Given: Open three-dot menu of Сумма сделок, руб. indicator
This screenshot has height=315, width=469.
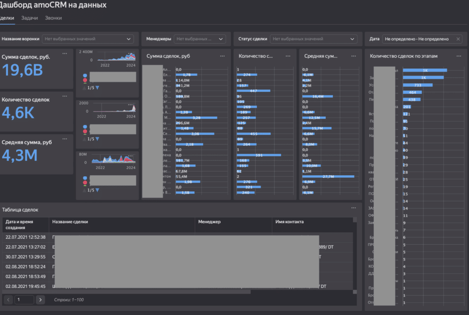Looking at the screenshot, I should coord(65,54).
